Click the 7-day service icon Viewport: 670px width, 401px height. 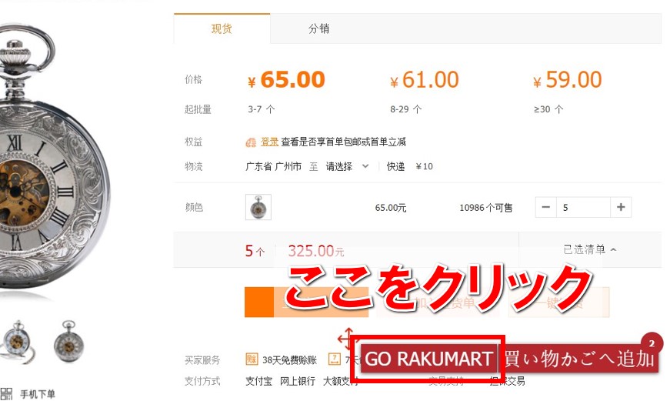coord(334,359)
